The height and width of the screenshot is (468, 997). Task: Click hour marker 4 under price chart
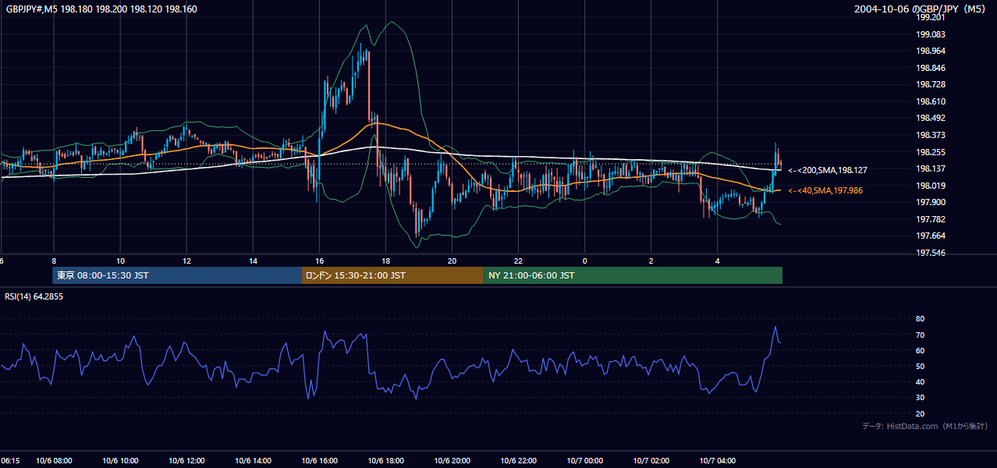(718, 261)
